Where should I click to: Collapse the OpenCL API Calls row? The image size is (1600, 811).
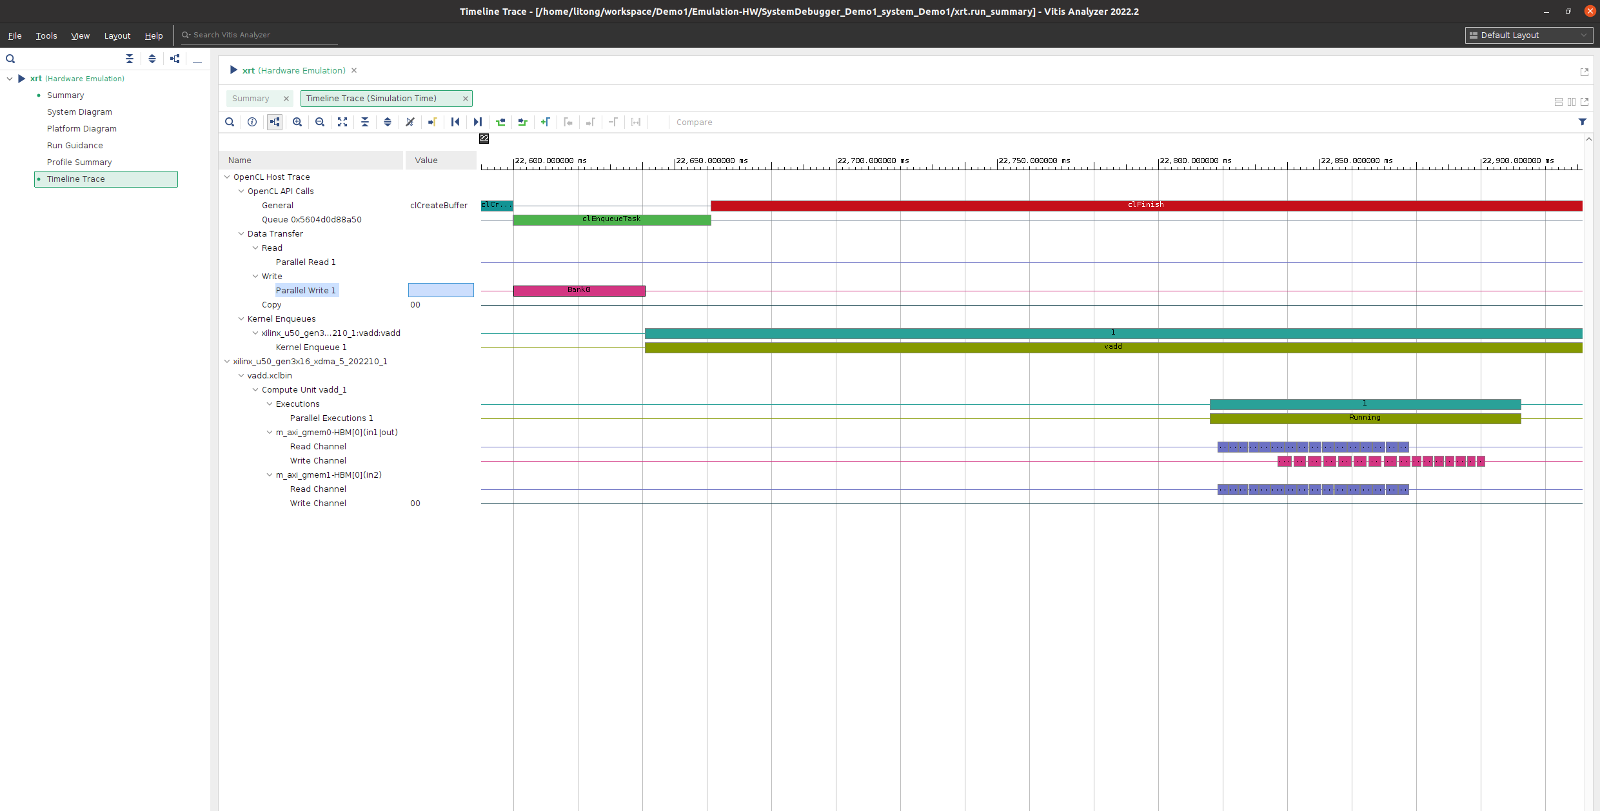(241, 191)
